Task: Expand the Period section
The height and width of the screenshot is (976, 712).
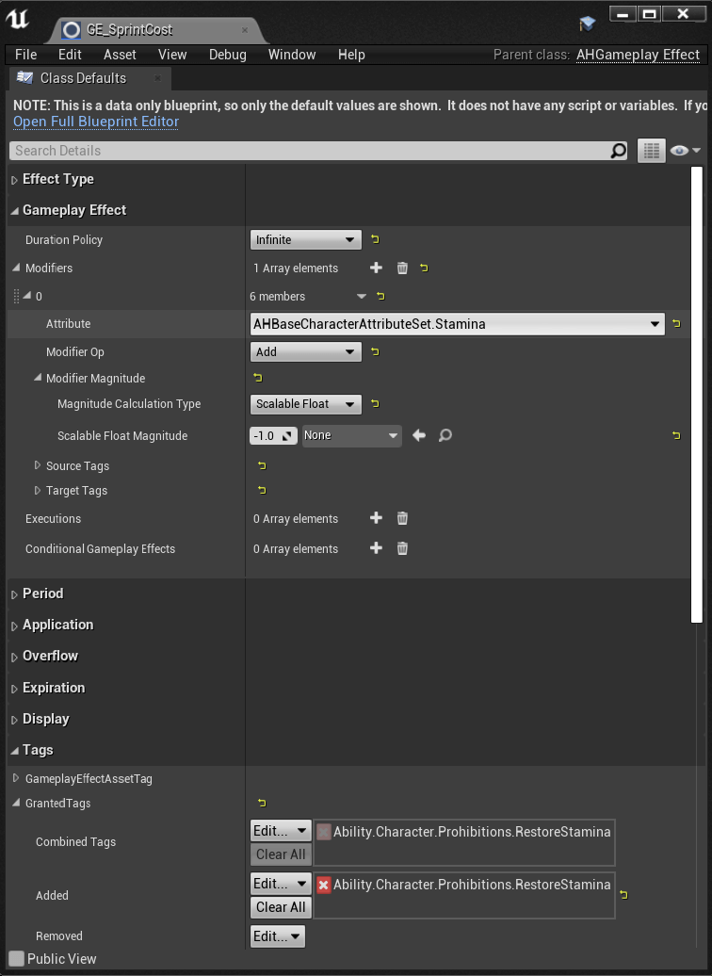Action: coord(42,594)
